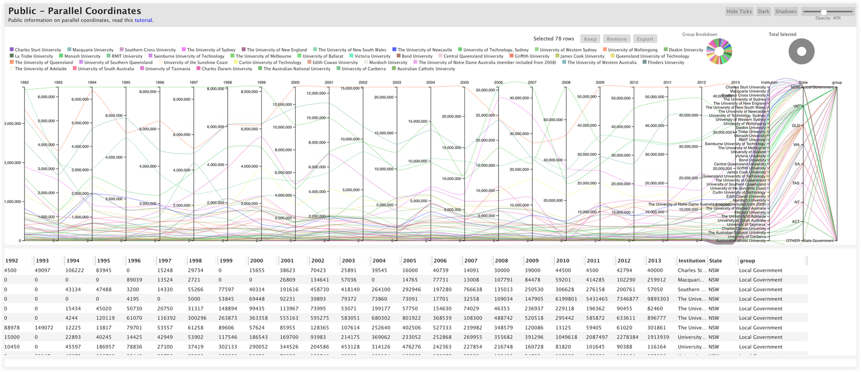Click the Southern ... institution cell

coord(692,289)
